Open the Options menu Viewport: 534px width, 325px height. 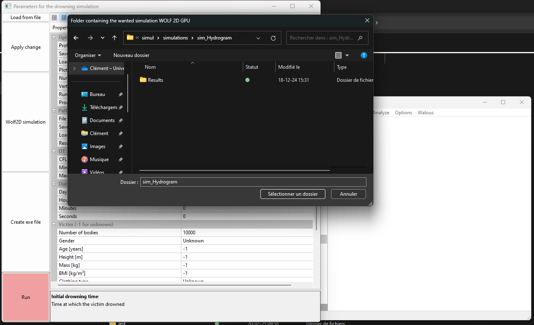click(403, 113)
